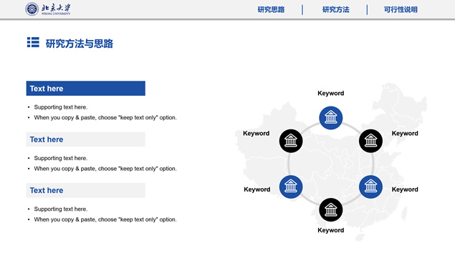Select 'Supporting text here.' under the bottom header

61,209
